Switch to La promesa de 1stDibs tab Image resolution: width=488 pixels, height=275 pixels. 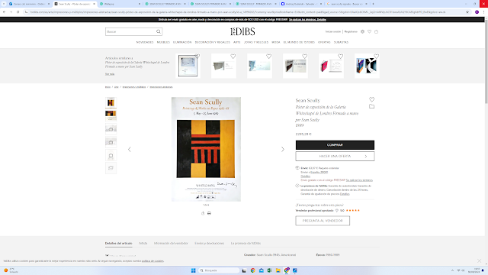coord(246,243)
